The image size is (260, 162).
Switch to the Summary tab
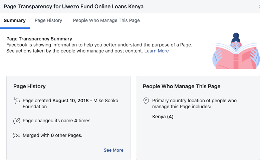click(15, 20)
